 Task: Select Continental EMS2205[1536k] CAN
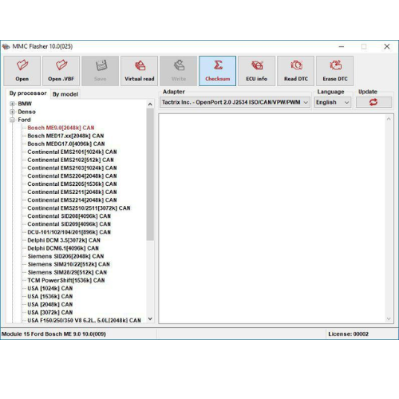pyautogui.click(x=72, y=184)
